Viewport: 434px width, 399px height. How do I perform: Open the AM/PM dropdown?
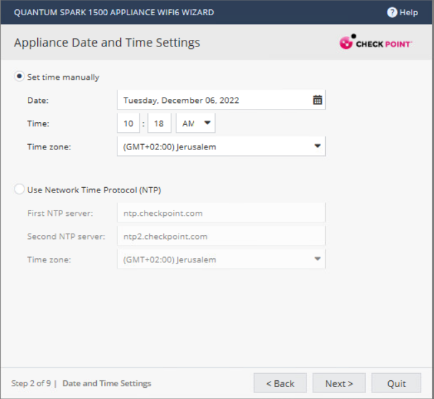(x=196, y=123)
